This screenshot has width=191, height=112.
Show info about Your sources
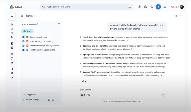(x=59, y=24)
